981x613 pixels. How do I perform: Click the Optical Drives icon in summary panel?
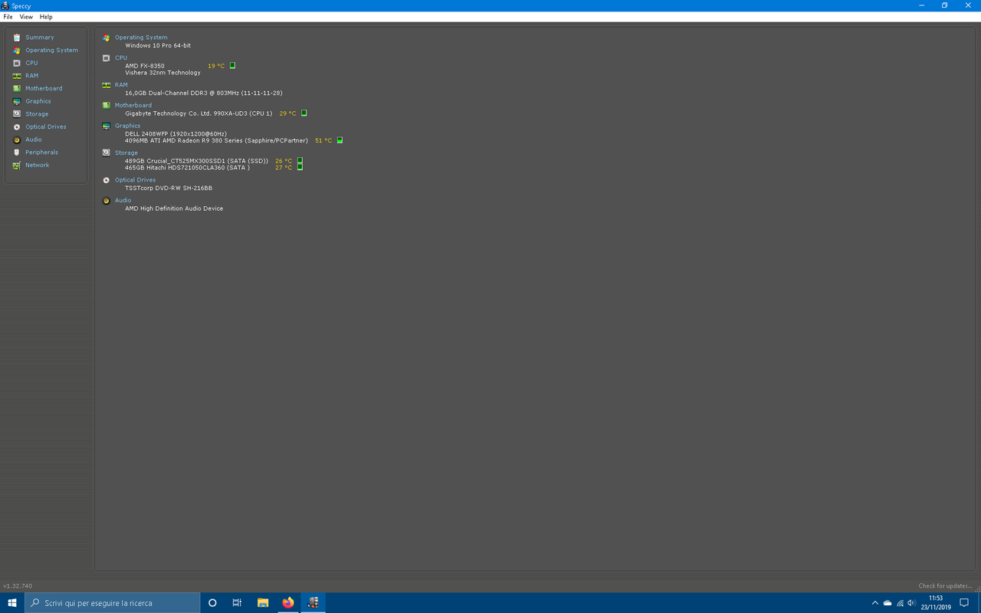coord(107,180)
